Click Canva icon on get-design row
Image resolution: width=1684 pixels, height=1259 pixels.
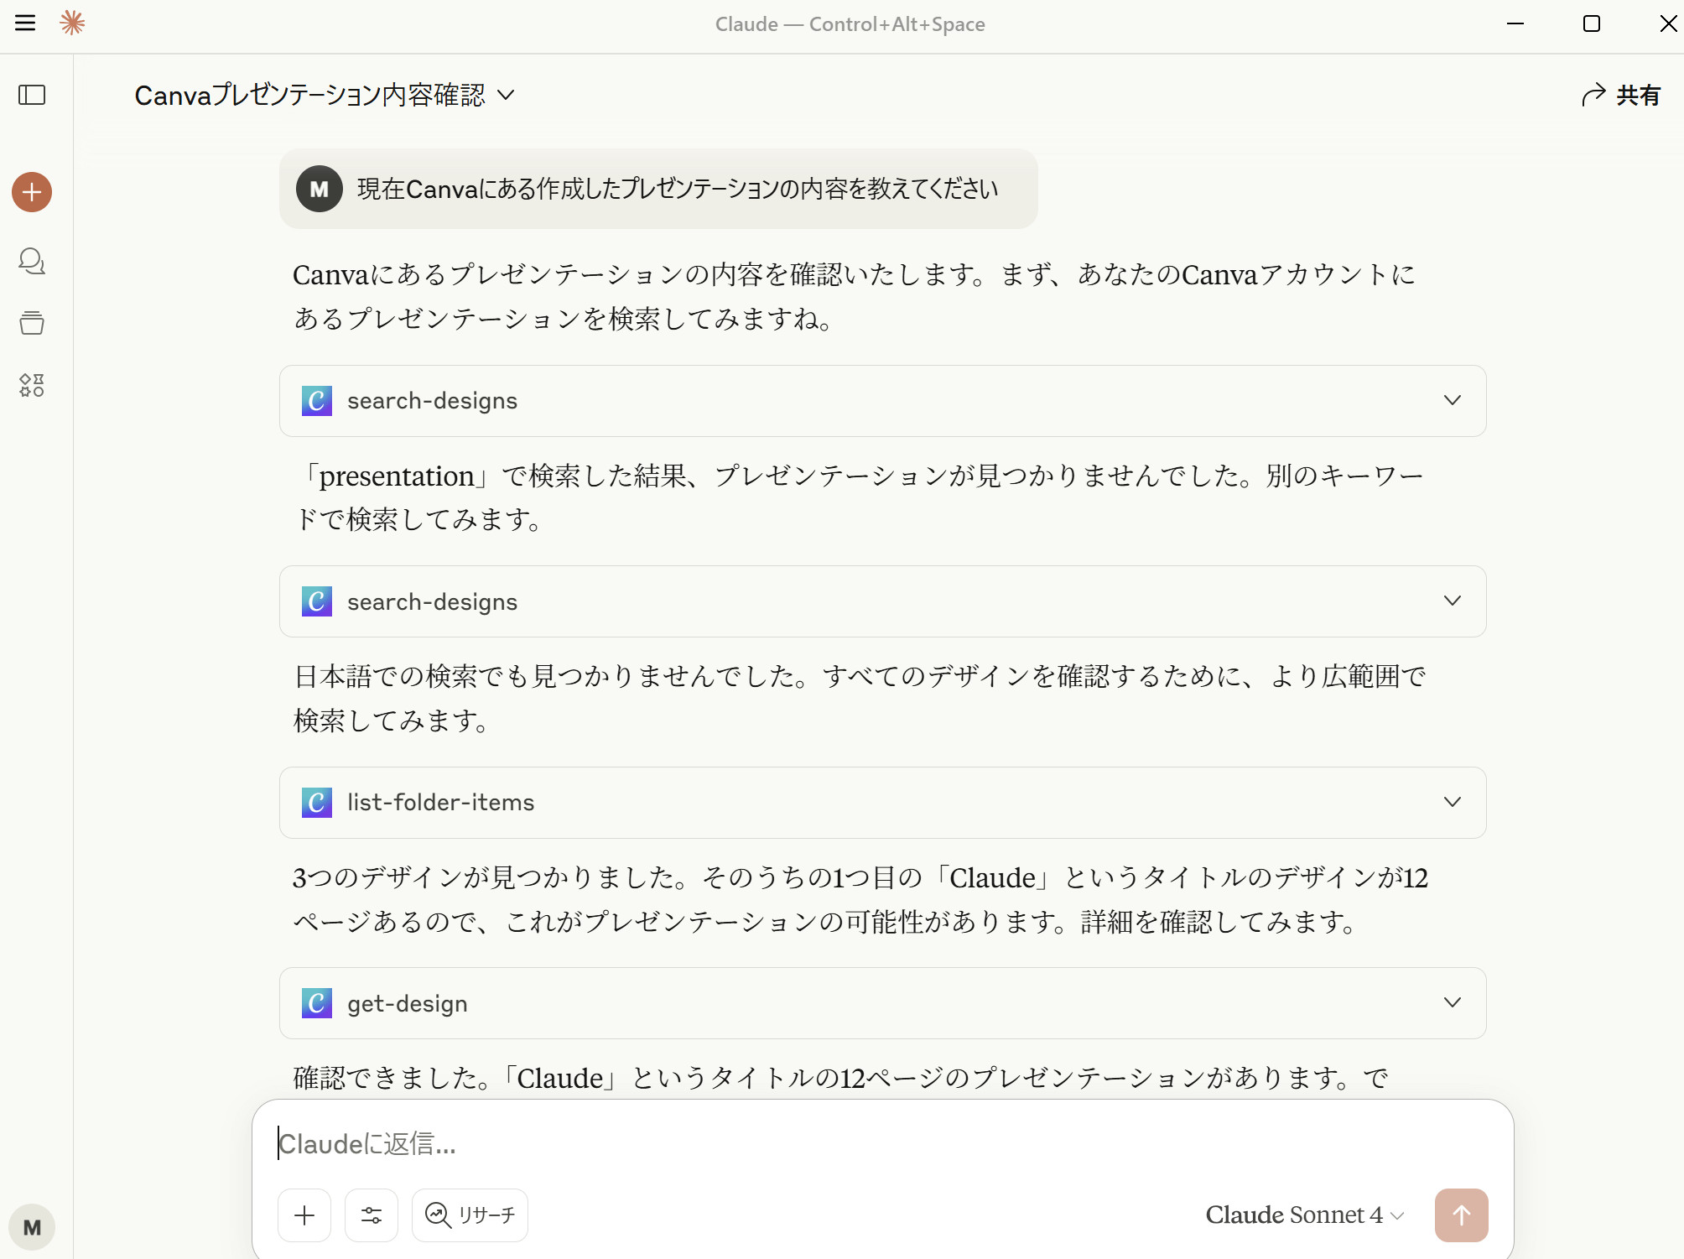[x=317, y=1003]
